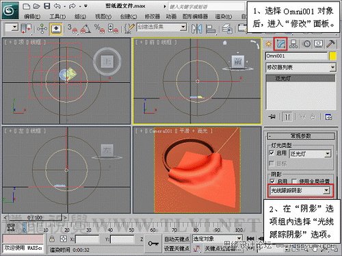This screenshot has width=342, height=256.
Task: Toggle light type 启用 checkbox
Action: [x=272, y=153]
